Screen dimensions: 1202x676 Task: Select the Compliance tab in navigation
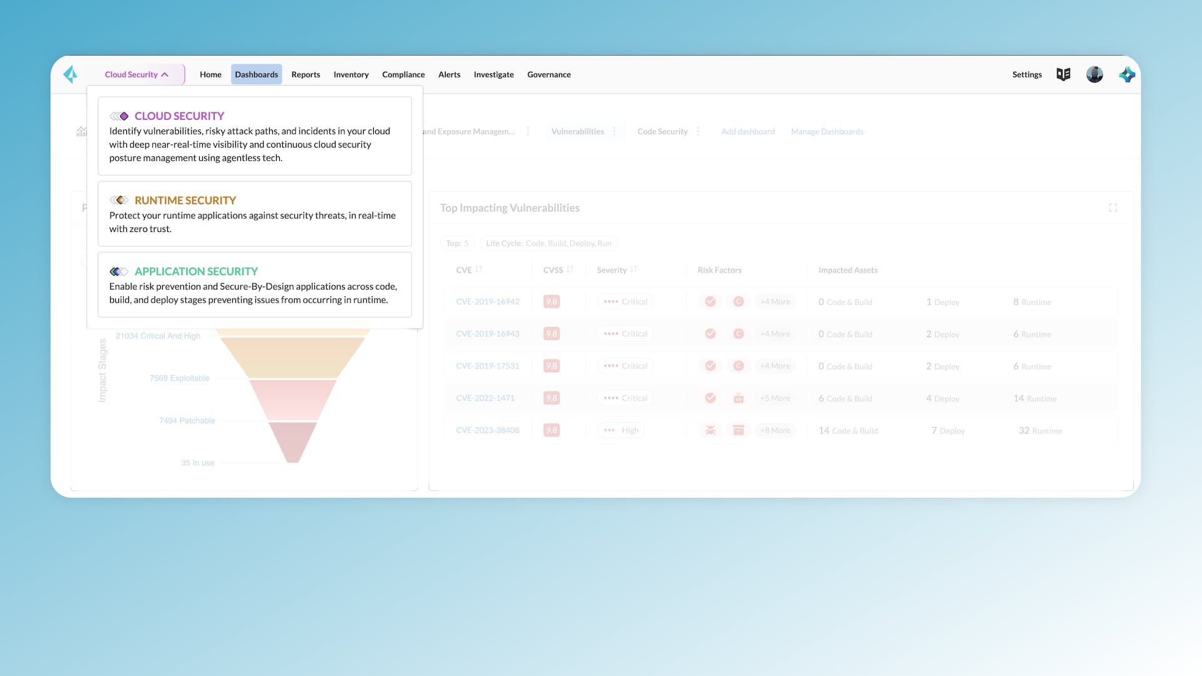(x=404, y=74)
